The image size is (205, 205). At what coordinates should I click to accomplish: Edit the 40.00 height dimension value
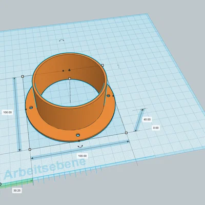pos(147,119)
